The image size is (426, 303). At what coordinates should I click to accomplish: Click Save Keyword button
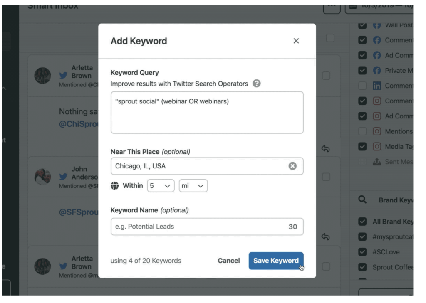click(x=276, y=261)
